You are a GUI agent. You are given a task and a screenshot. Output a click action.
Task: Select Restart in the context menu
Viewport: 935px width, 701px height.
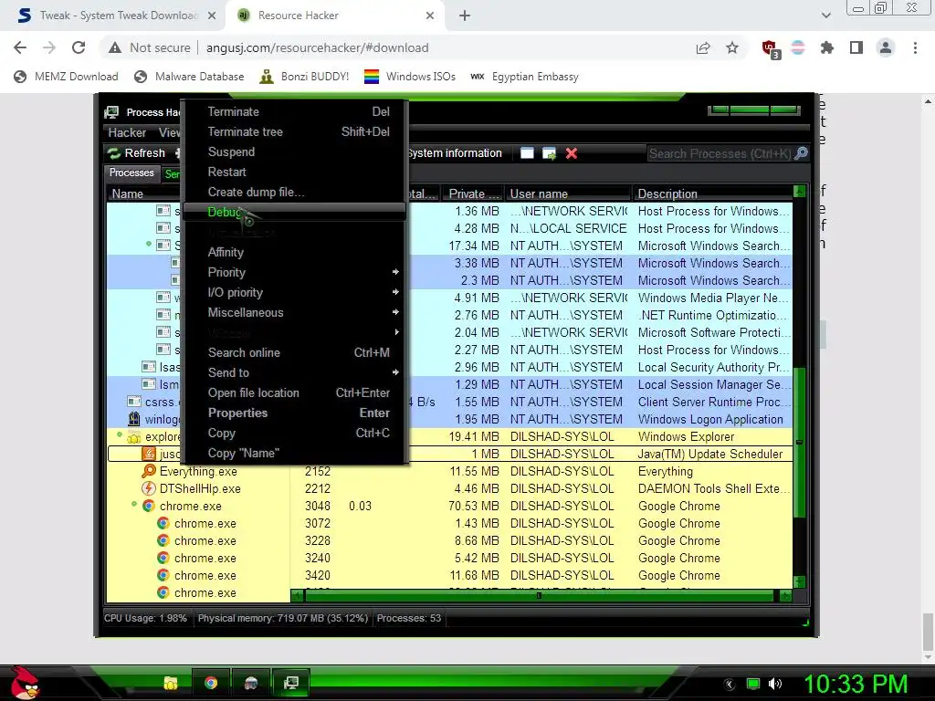(296, 172)
